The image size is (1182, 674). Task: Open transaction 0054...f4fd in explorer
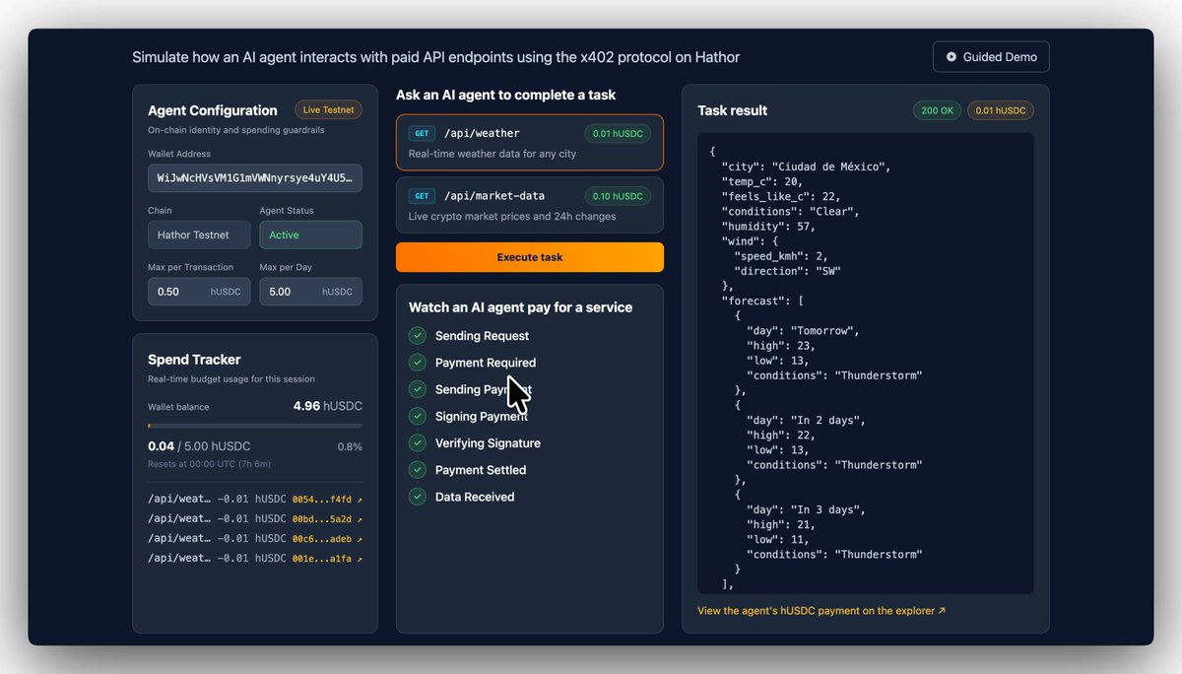tap(327, 500)
